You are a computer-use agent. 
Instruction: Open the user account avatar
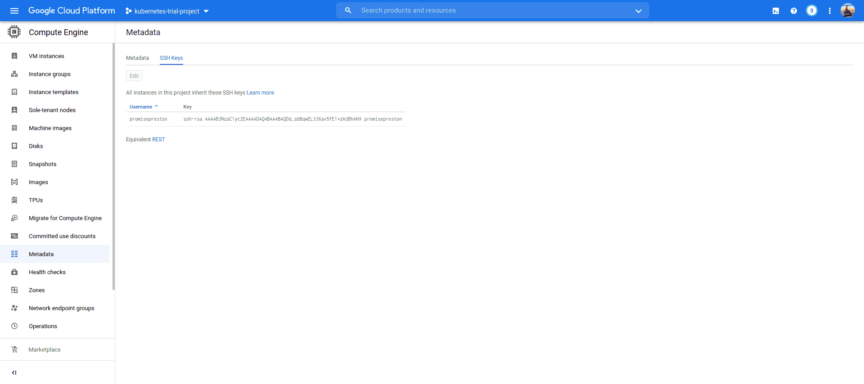coord(848,10)
